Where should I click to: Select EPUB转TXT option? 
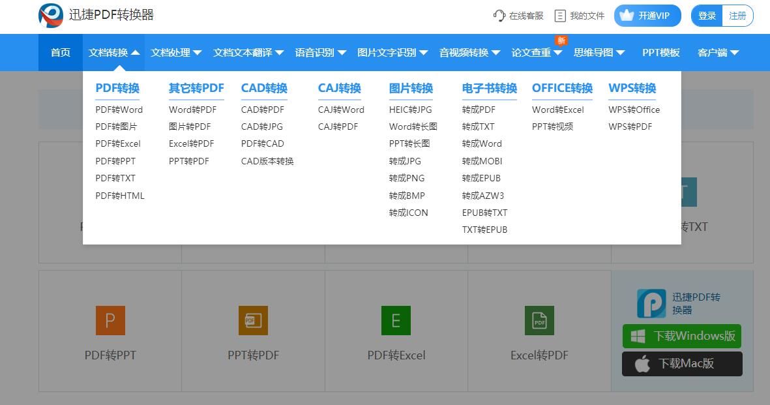[484, 213]
